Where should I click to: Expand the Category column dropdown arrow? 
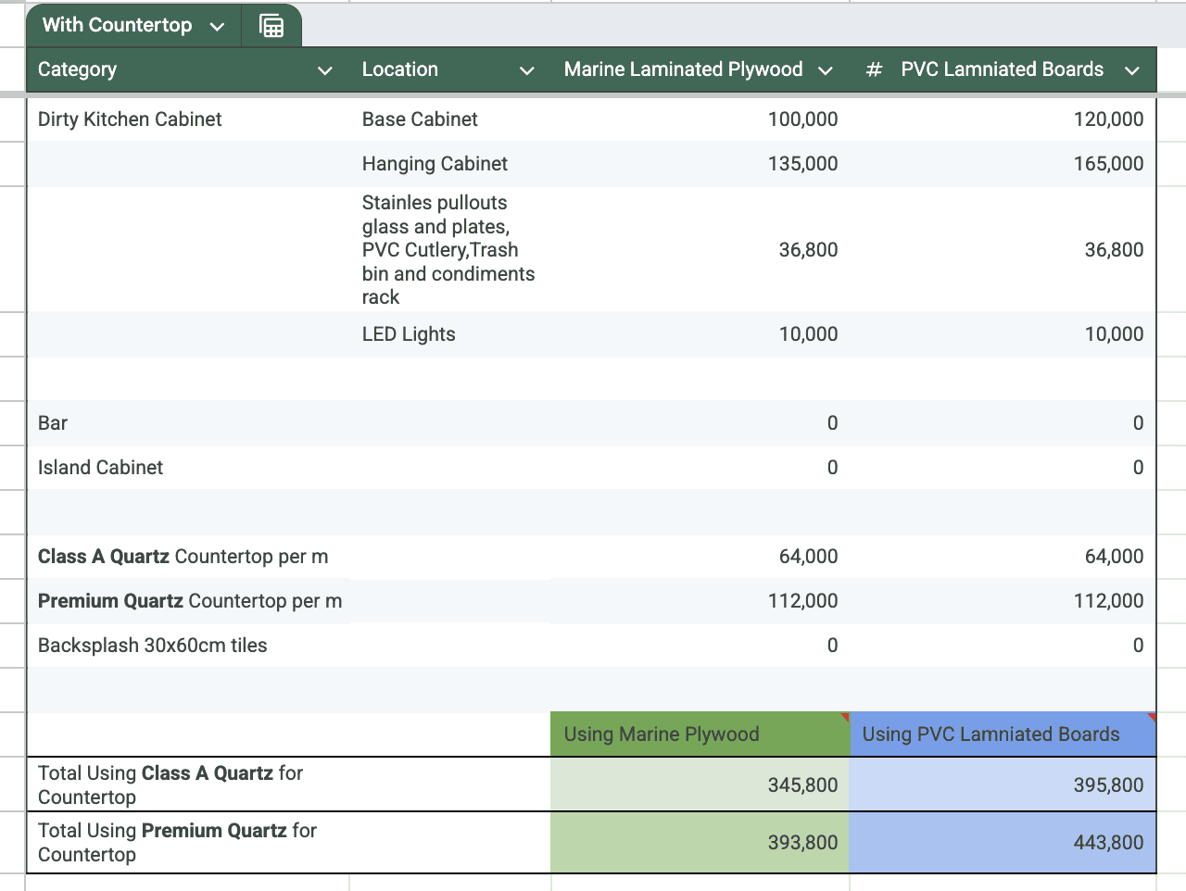[x=324, y=71]
